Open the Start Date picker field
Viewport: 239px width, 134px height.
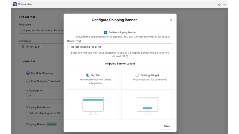coord(41,47)
